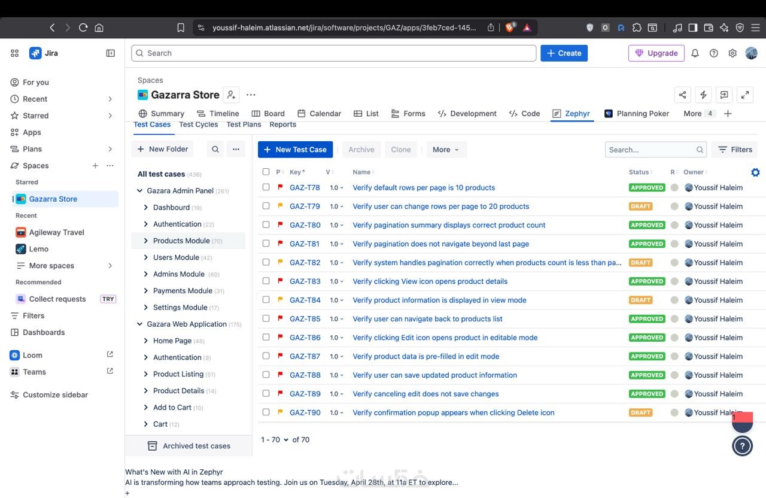Collapse the Gazara Admin Panel folder
Image resolution: width=766 pixels, height=498 pixels.
click(x=140, y=191)
